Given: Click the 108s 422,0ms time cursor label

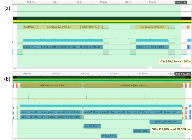Looking at the screenshot, I should click(183, 74).
